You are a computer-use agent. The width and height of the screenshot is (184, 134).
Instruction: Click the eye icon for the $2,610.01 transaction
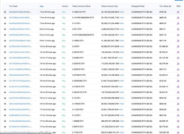(x=5, y=92)
